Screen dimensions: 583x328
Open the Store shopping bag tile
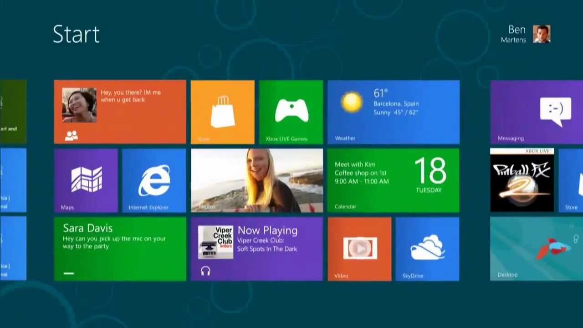click(x=222, y=112)
